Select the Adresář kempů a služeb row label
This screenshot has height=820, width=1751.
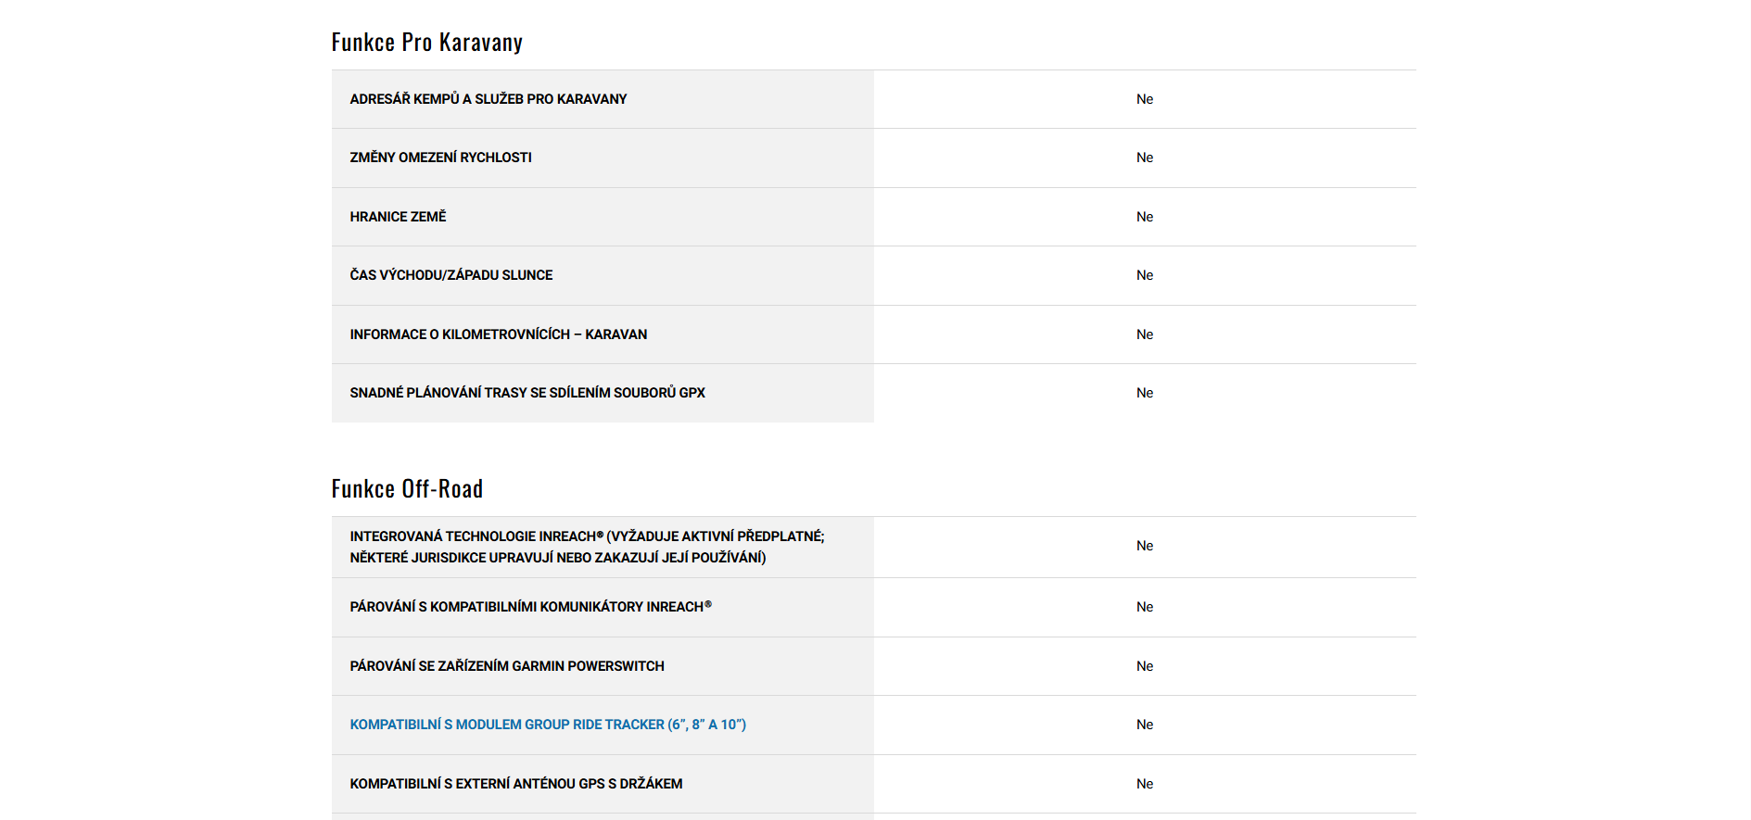(x=488, y=99)
